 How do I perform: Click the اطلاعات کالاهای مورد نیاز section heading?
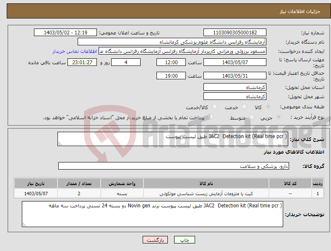coord(294,152)
